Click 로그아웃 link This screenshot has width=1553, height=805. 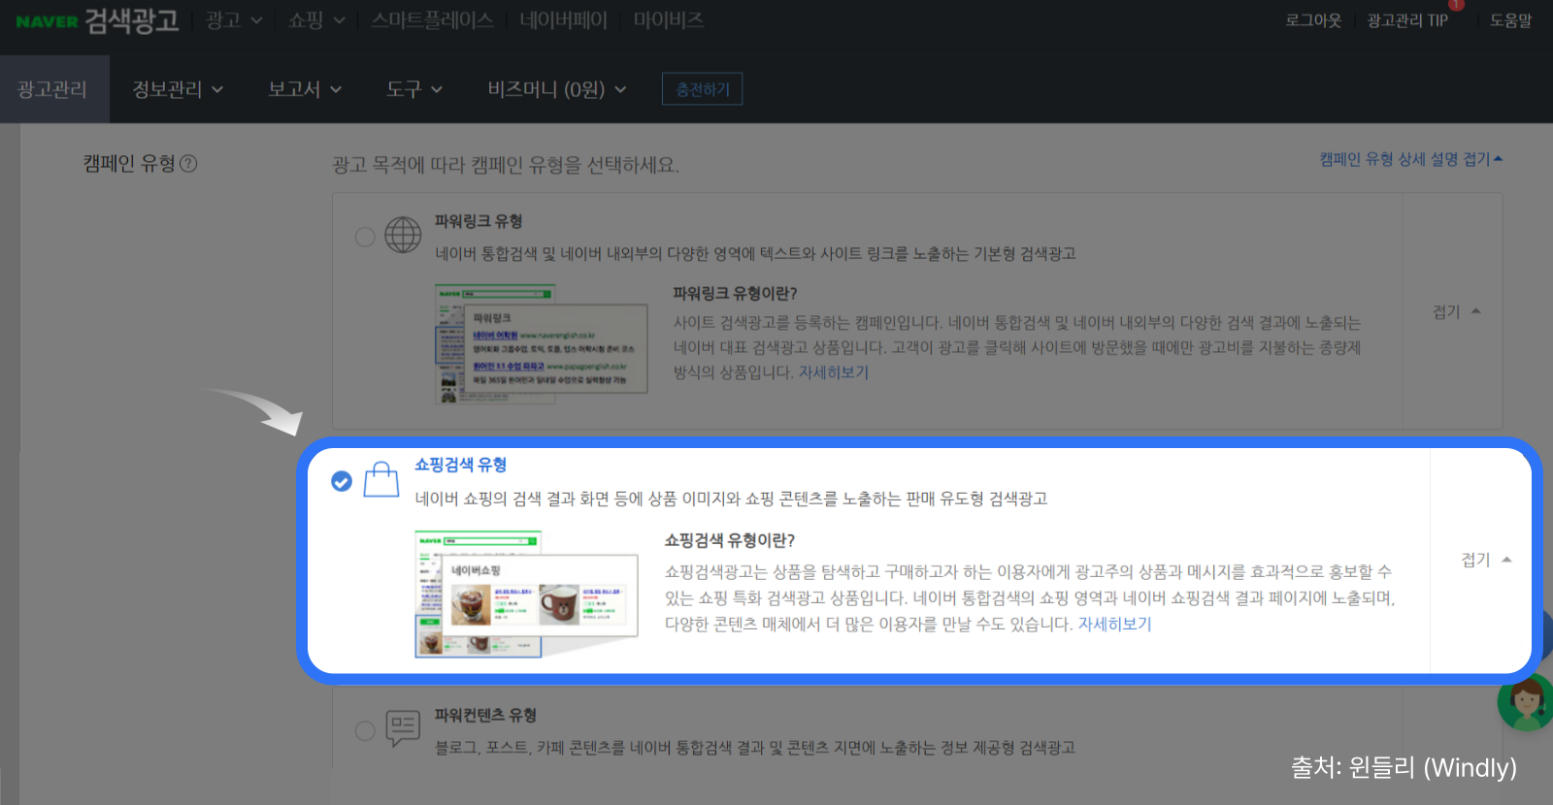coord(1312,20)
